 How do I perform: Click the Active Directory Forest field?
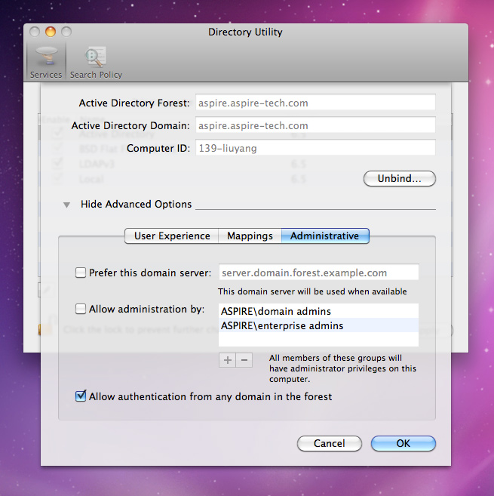(x=315, y=103)
